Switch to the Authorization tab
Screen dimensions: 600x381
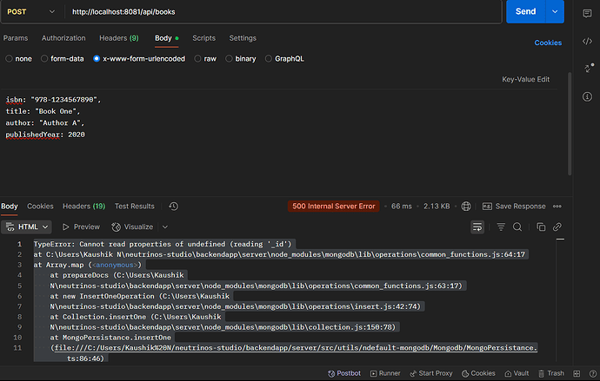63,38
